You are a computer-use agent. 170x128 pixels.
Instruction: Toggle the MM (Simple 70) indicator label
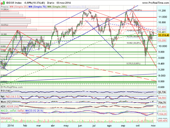[x=37, y=7]
